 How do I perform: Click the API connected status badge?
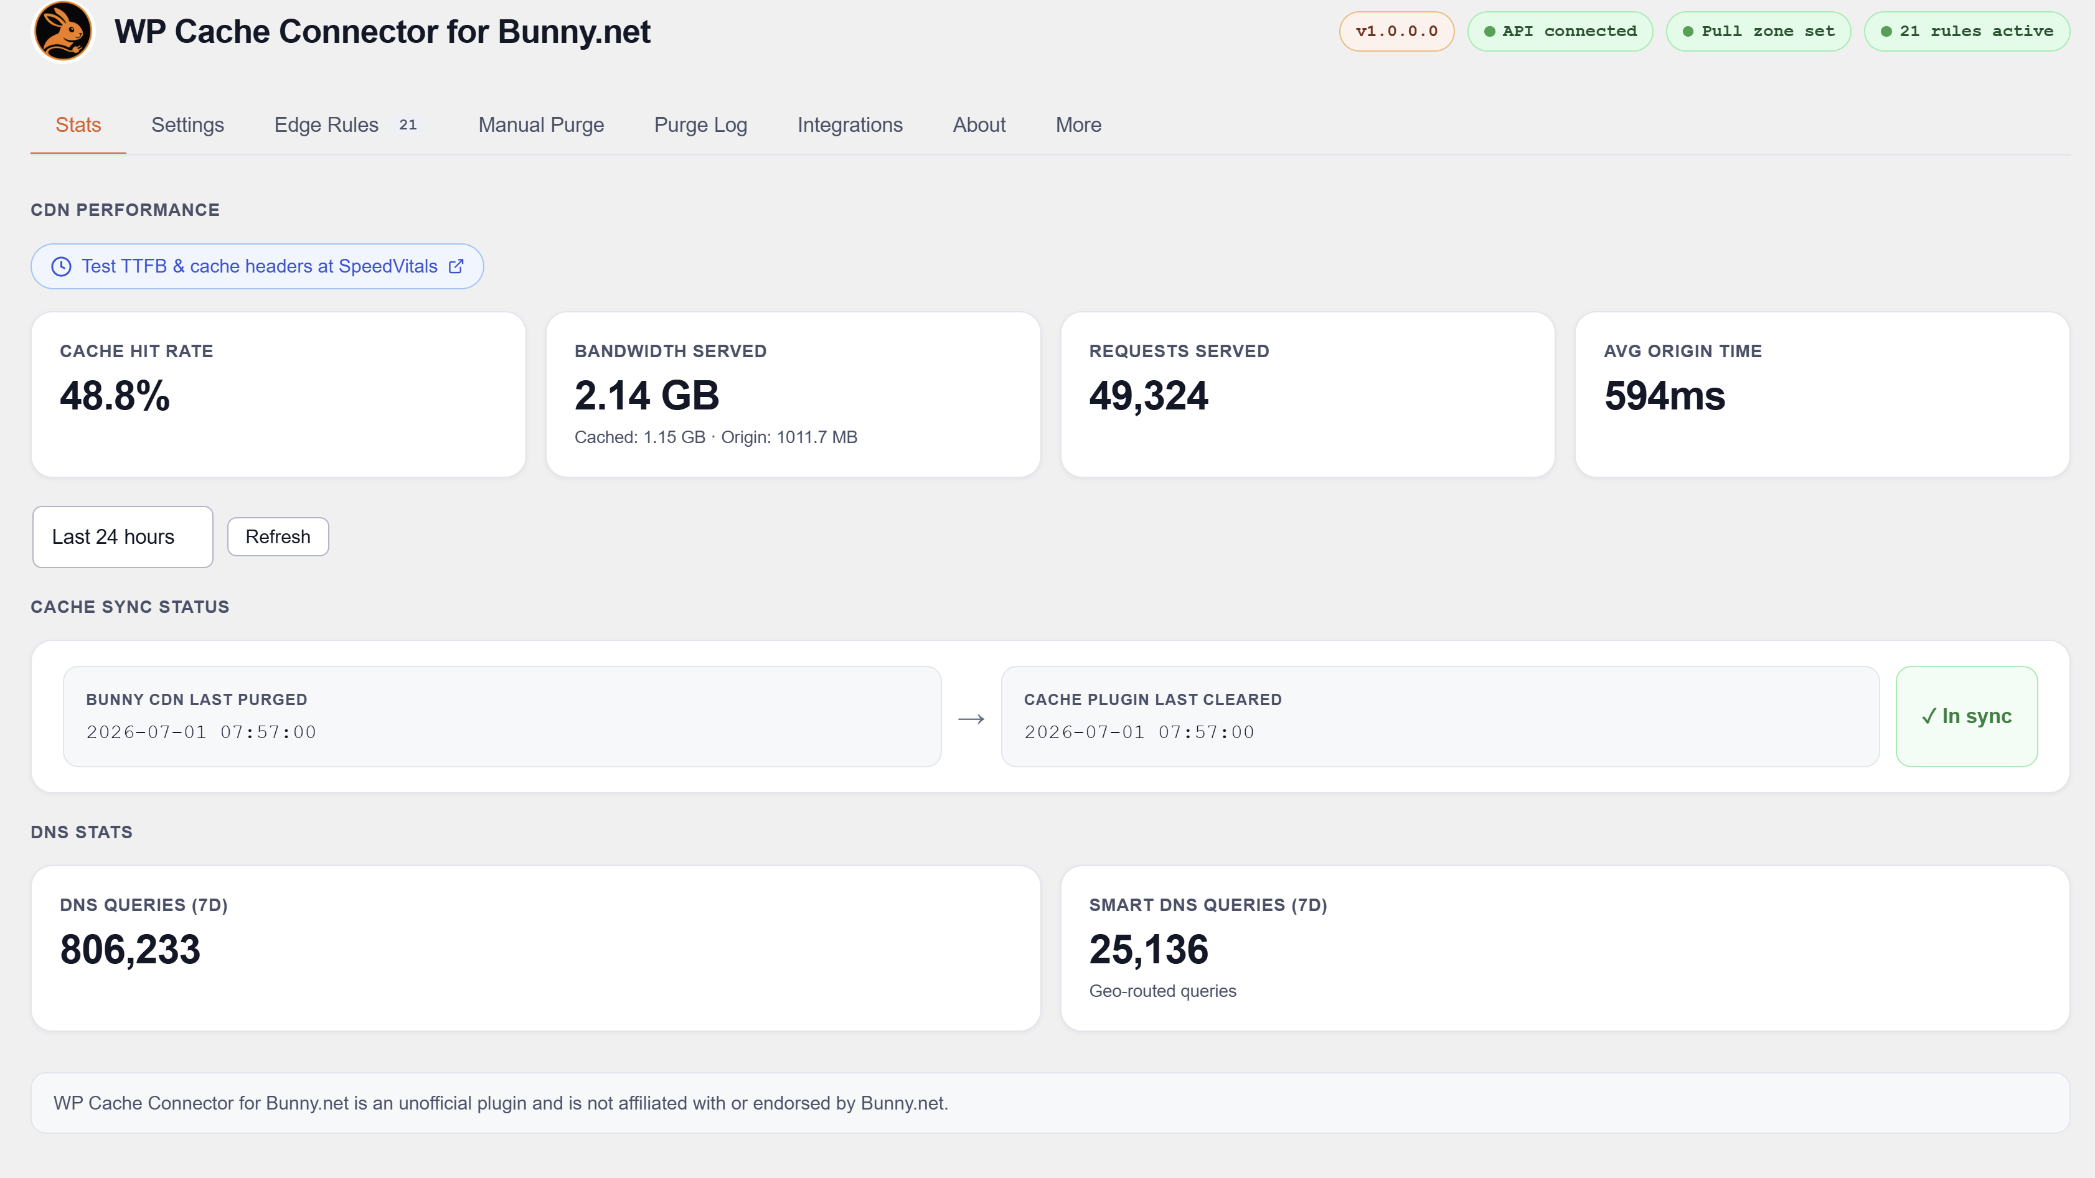point(1560,32)
